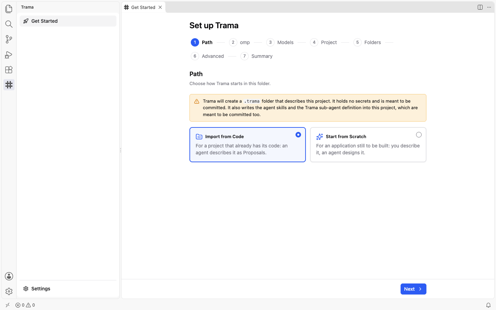Open the Accounts menu icon
This screenshot has height=310, width=496.
pos(9,276)
